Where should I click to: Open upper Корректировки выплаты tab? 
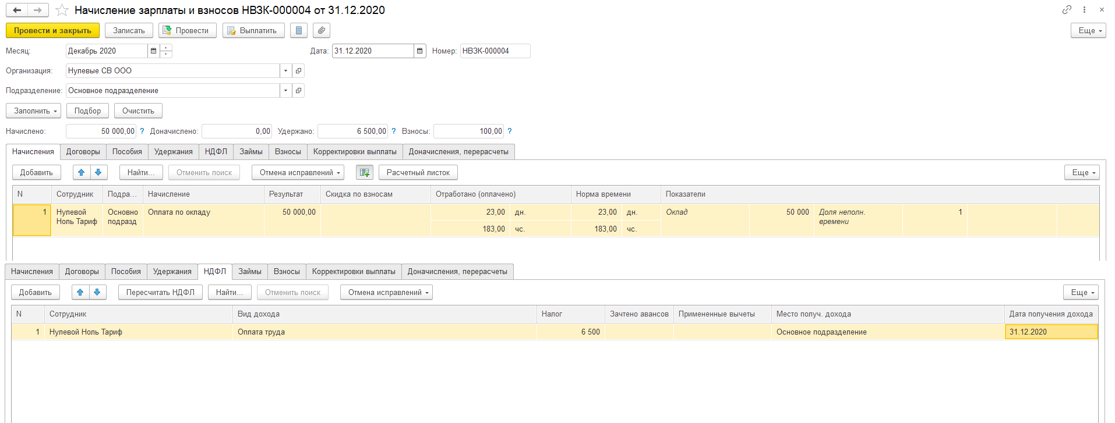tap(355, 152)
